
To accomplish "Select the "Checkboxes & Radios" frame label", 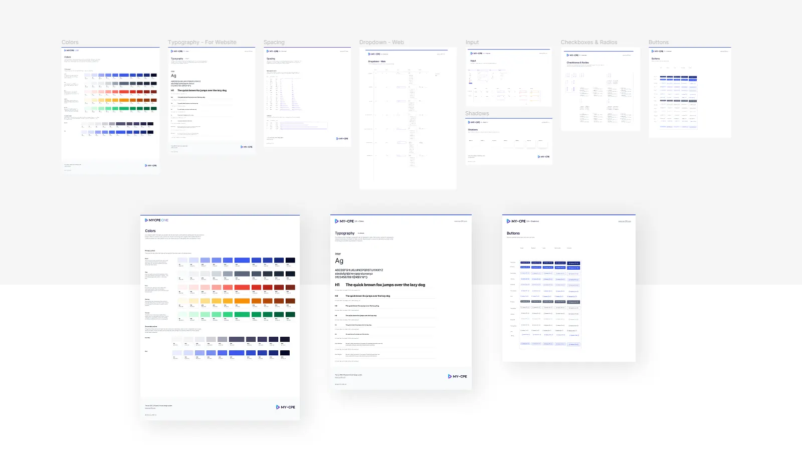I will tap(589, 42).
